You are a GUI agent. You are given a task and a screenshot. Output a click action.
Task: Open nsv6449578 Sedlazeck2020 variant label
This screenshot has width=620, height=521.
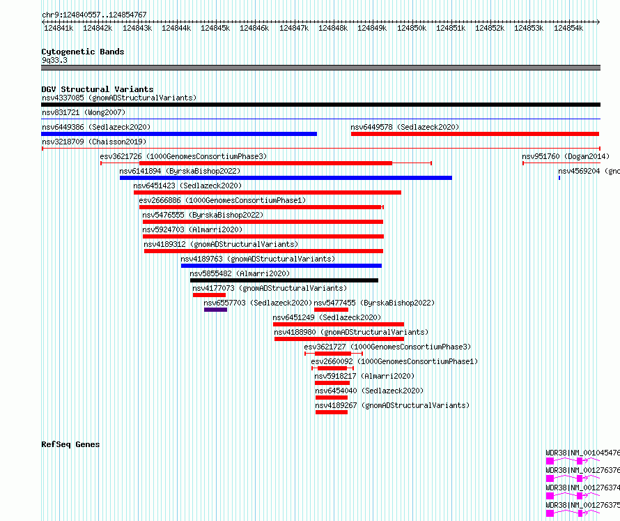[x=405, y=127]
